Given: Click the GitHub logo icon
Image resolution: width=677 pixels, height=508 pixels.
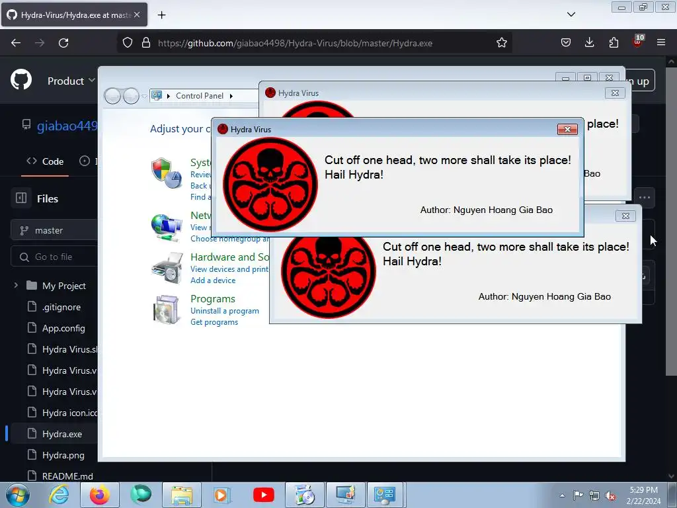Looking at the screenshot, I should (21, 79).
